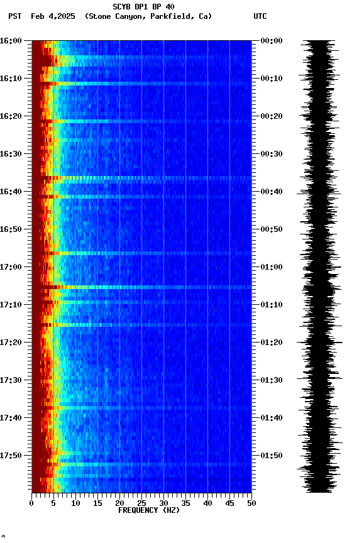Click the '00:40' UTC time label
This screenshot has width=347, height=543.
pyautogui.click(x=272, y=192)
